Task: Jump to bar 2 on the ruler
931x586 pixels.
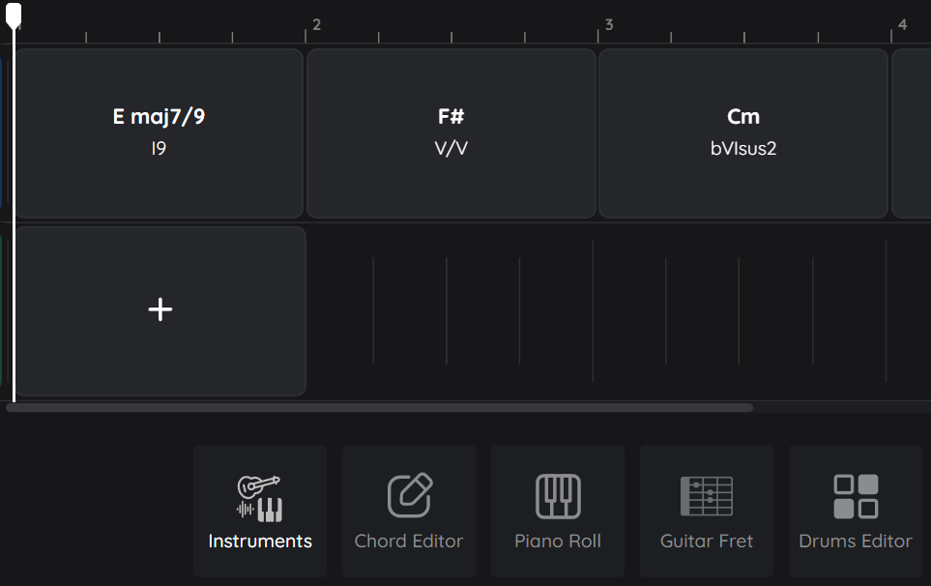Action: pyautogui.click(x=316, y=25)
